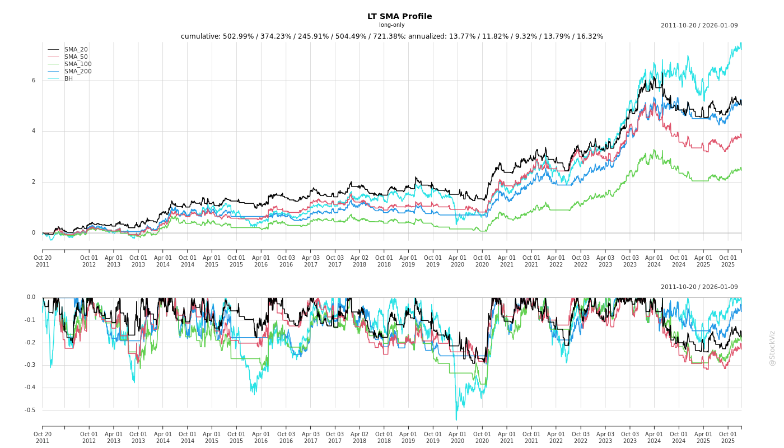Viewport: 784px width, 448px height.
Task: Click the @StockViz watermark
Action: point(772,348)
